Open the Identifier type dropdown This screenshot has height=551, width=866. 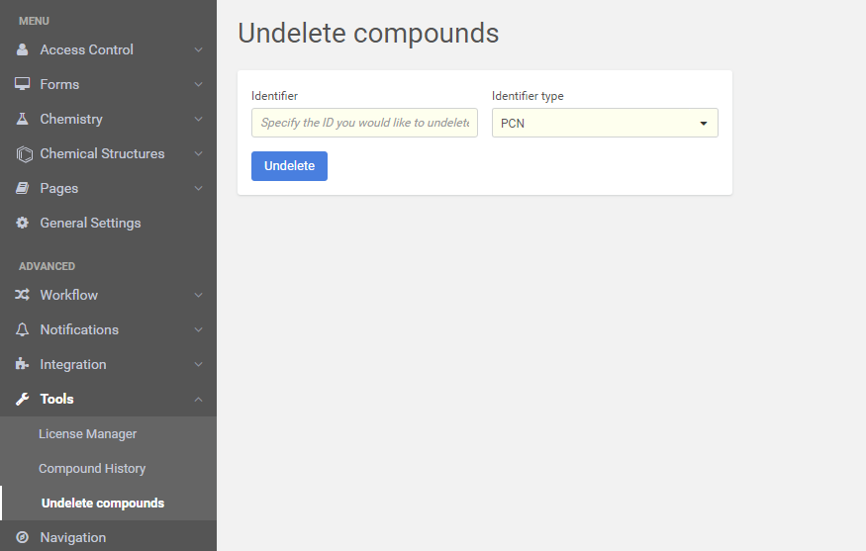(x=605, y=123)
